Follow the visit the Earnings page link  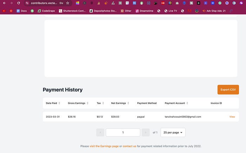point(104,146)
